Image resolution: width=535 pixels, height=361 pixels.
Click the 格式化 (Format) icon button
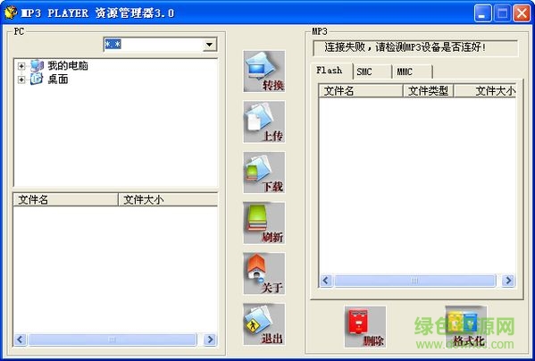coord(466,326)
